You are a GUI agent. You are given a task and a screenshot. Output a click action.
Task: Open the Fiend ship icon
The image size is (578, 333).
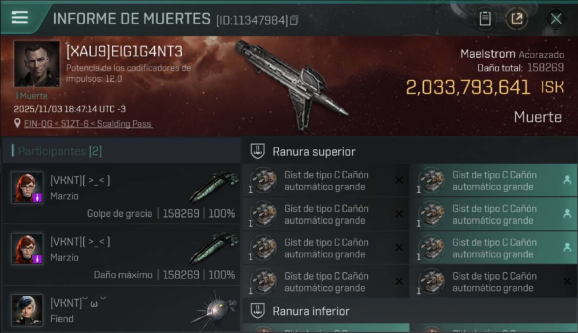[216, 309]
